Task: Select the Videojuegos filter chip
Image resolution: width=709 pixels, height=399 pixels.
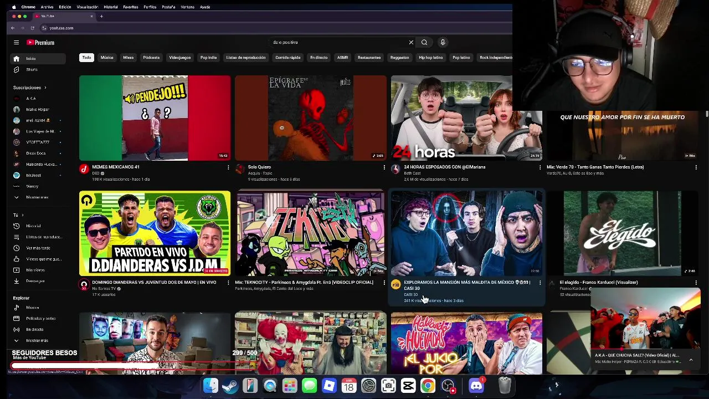Action: [x=180, y=58]
